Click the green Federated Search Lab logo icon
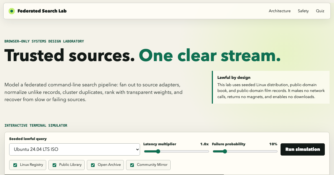334x175 pixels. (x=11, y=11)
